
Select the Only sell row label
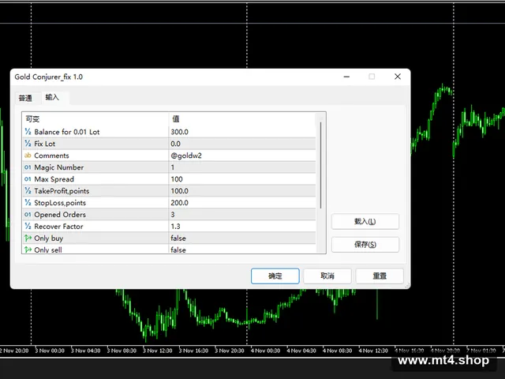point(48,250)
